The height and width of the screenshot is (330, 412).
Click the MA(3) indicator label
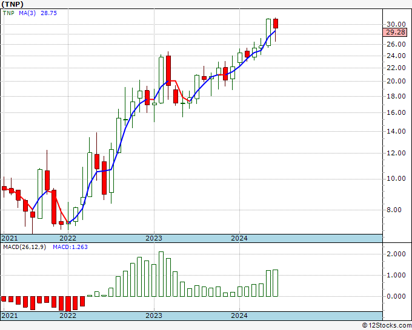(27, 13)
